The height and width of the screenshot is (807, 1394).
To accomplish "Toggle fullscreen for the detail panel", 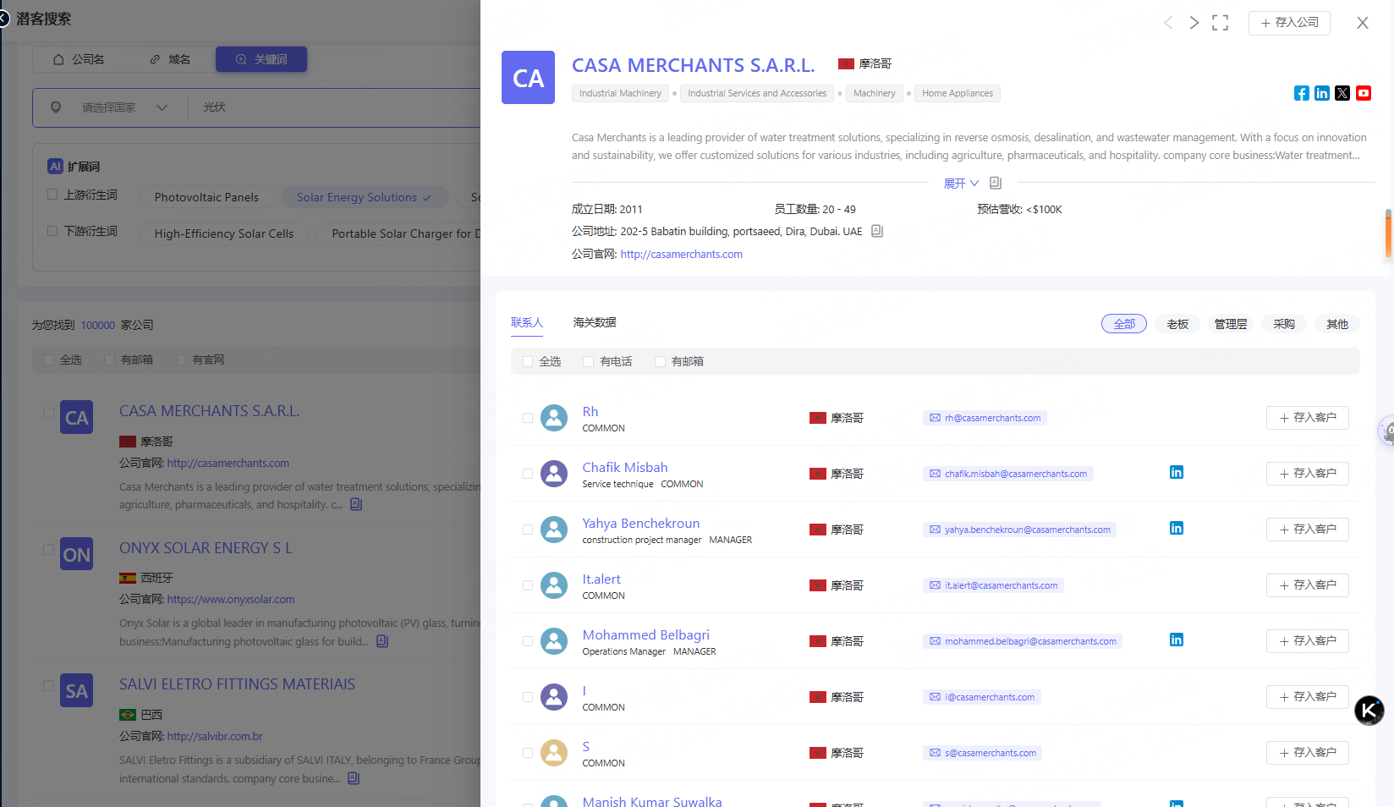I will click(x=1220, y=23).
